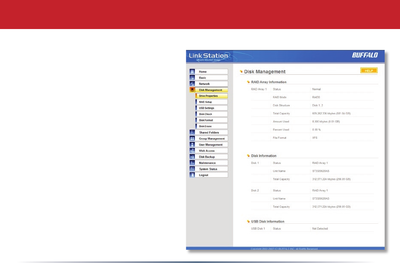Click the orange Disk Management icon
The height and width of the screenshot is (263, 400).
pyautogui.click(x=192, y=90)
